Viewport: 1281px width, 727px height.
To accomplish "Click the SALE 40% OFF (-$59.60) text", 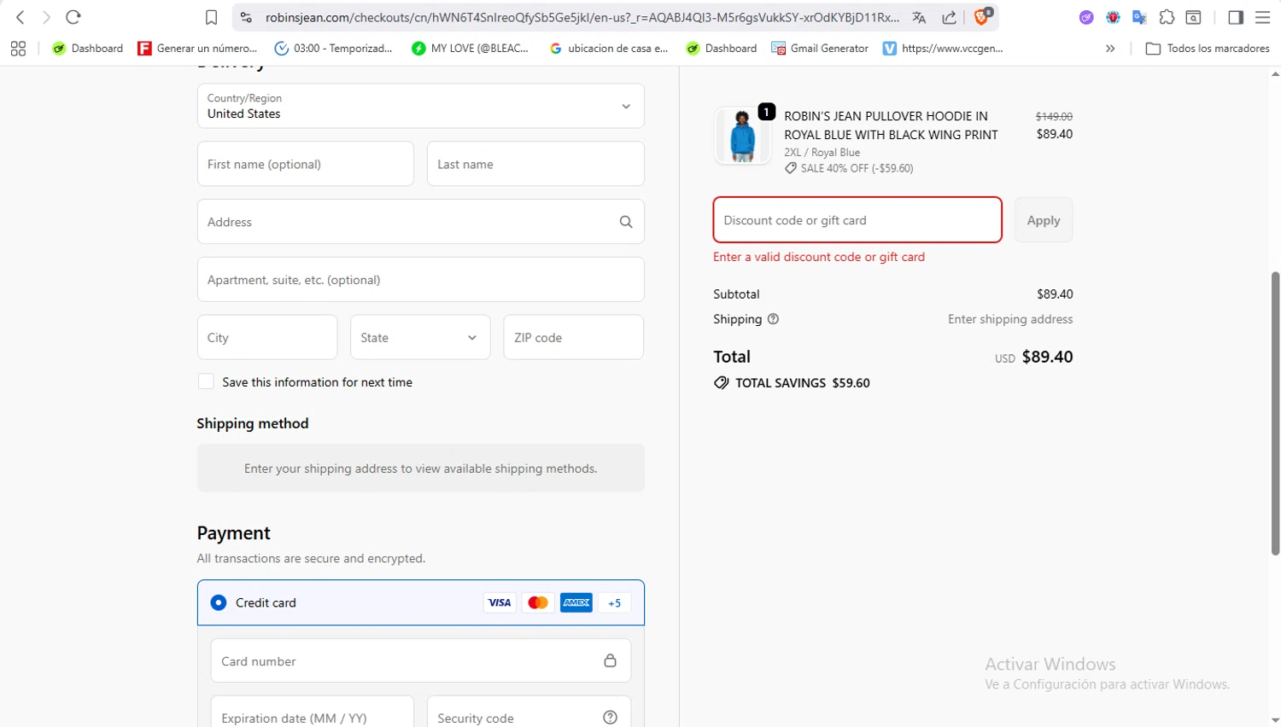I will click(x=857, y=168).
